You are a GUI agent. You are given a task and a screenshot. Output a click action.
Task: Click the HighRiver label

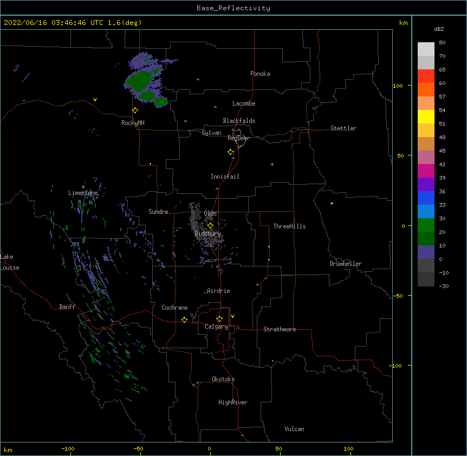(233, 402)
